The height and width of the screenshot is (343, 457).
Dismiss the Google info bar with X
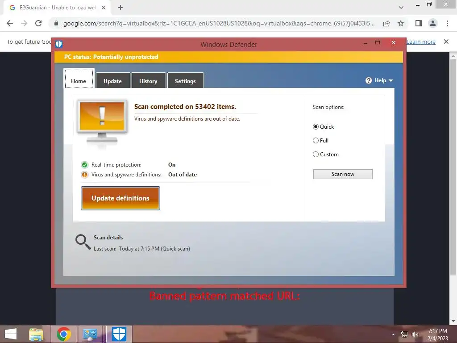[446, 42]
